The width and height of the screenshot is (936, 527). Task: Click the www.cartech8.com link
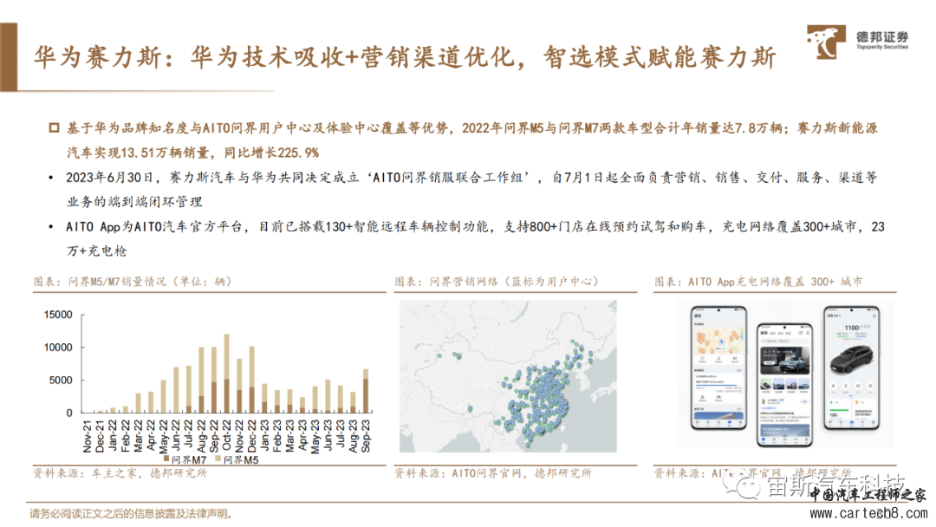click(868, 513)
